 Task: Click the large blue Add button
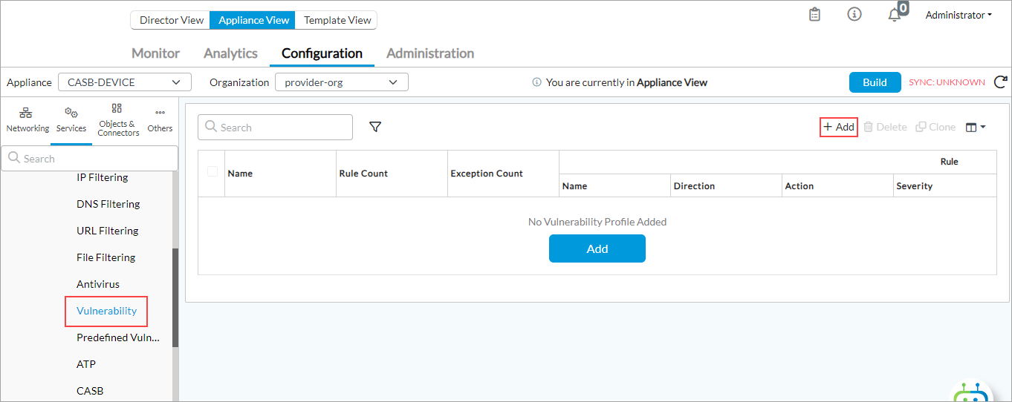click(597, 248)
